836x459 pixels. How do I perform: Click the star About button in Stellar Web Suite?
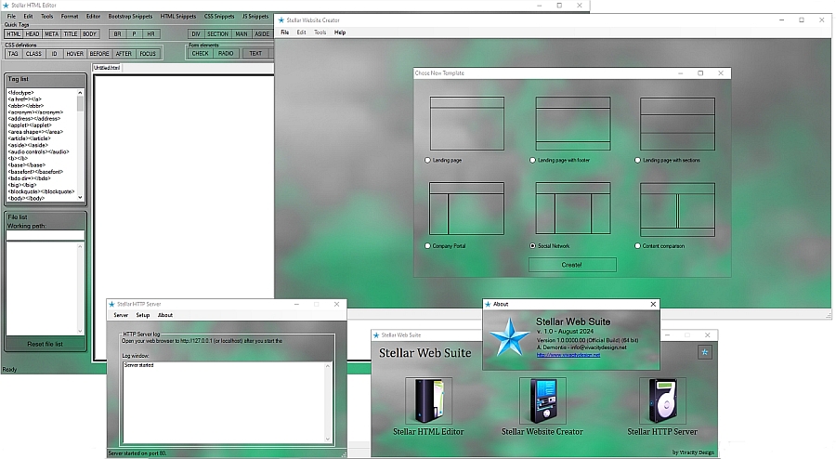[x=705, y=352]
